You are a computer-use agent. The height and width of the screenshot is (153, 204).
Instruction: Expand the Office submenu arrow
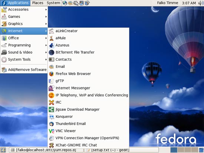pos(46,38)
